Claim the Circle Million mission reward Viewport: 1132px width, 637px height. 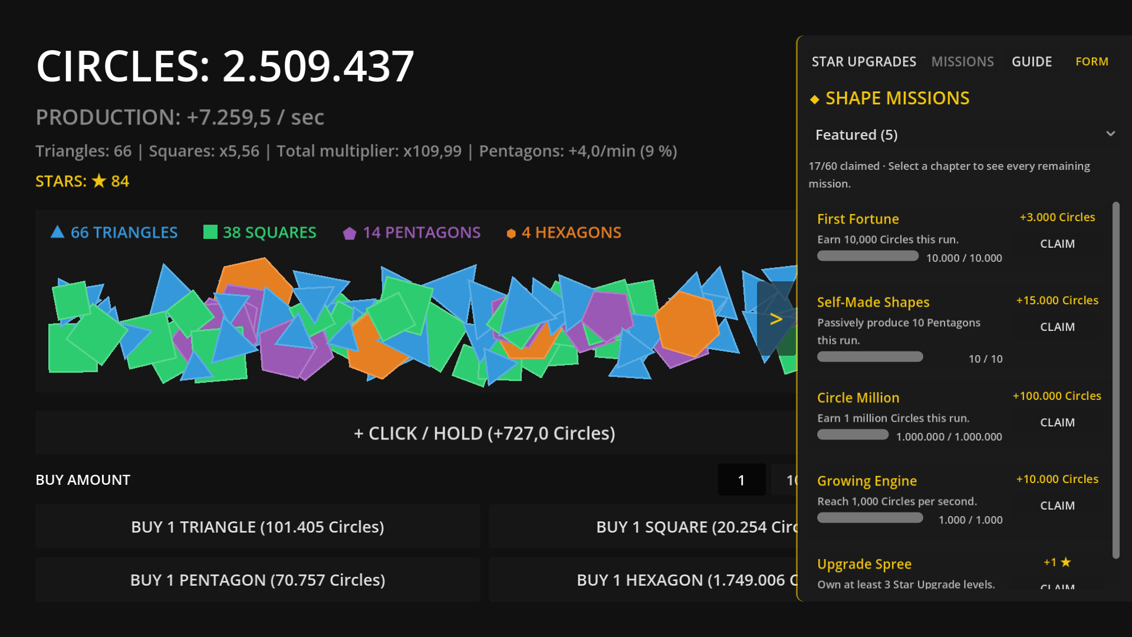coord(1057,422)
